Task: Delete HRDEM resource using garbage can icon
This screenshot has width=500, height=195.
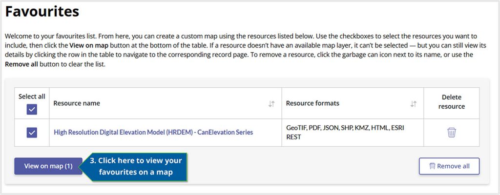Action: pyautogui.click(x=452, y=132)
